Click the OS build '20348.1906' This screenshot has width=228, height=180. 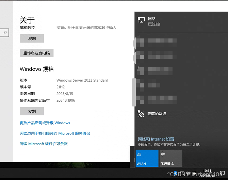point(66,100)
